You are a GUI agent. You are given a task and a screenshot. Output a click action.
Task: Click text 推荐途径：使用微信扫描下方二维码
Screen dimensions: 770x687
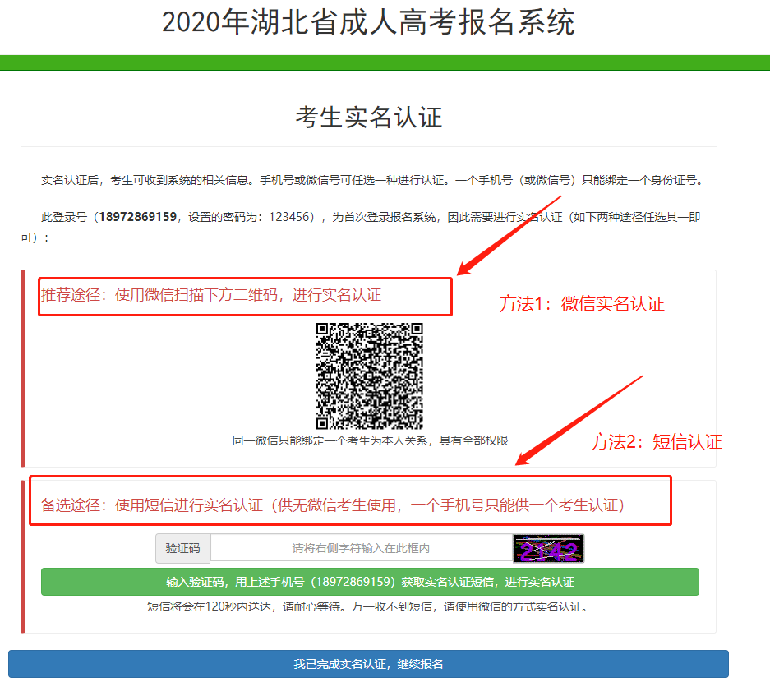[159, 295]
